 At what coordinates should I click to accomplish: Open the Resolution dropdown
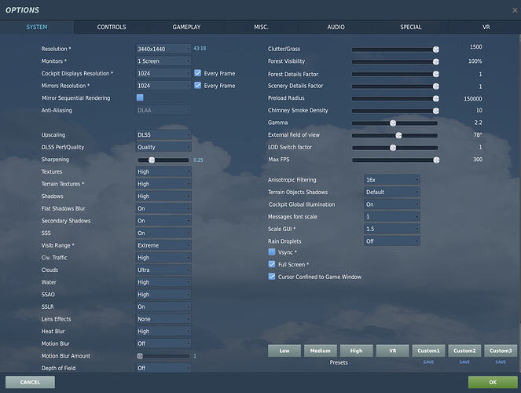tap(163, 49)
